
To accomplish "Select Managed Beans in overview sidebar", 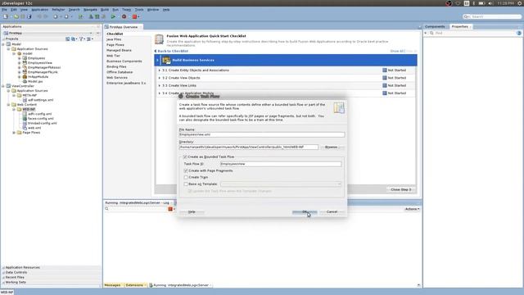I will pos(119,50).
